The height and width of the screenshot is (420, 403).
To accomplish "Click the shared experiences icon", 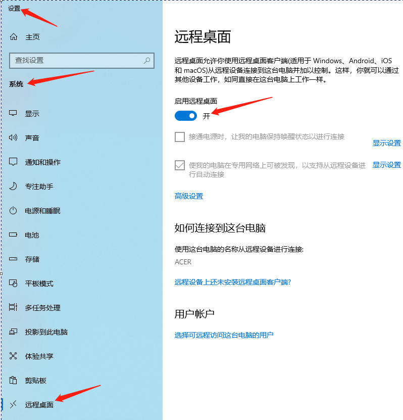I will click(x=13, y=356).
